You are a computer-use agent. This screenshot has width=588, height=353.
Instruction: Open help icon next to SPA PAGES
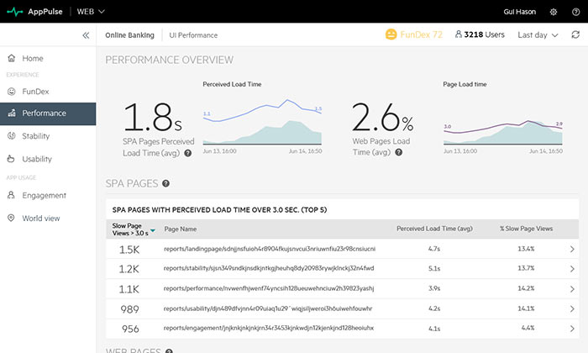tap(166, 183)
